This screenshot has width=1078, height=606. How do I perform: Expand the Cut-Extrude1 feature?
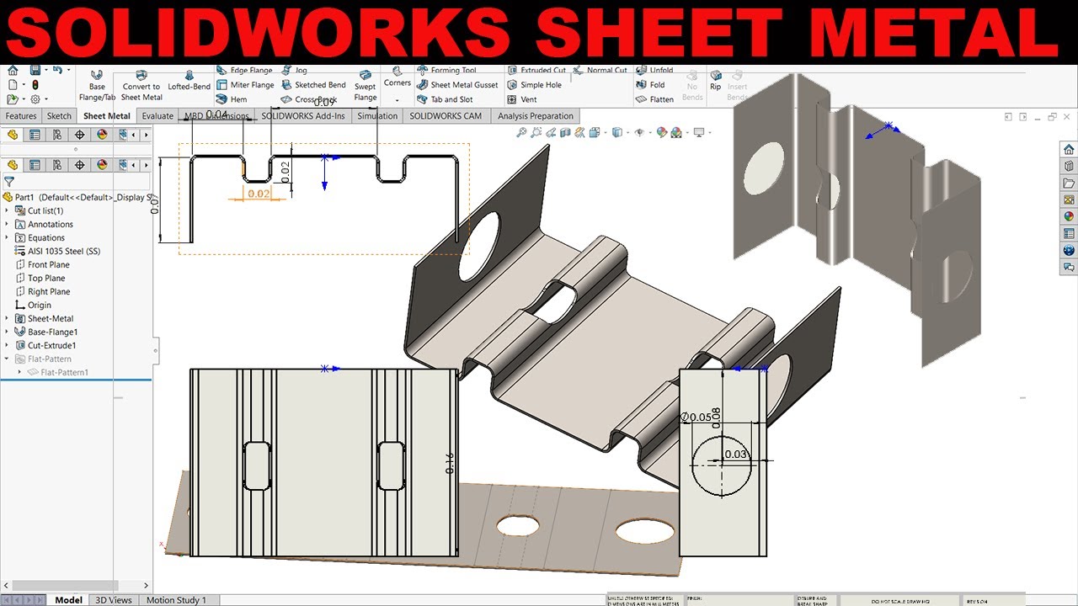click(x=8, y=345)
